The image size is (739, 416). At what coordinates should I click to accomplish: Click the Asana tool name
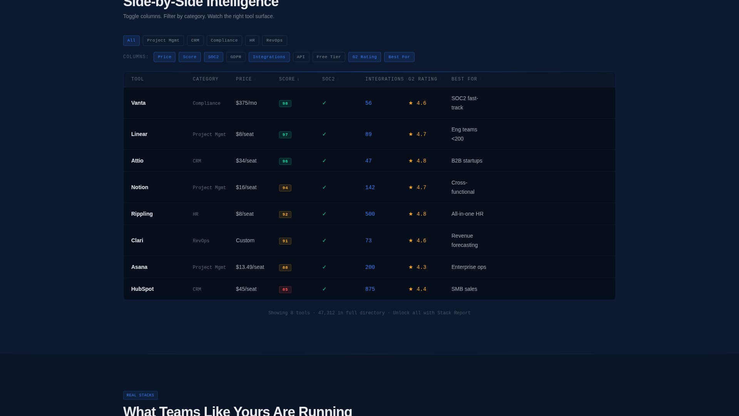click(x=139, y=267)
